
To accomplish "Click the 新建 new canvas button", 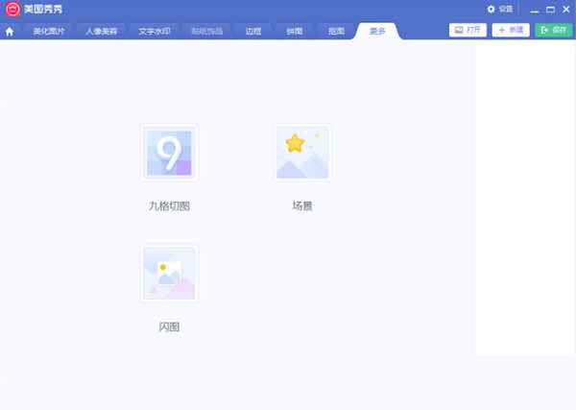I will (x=511, y=30).
